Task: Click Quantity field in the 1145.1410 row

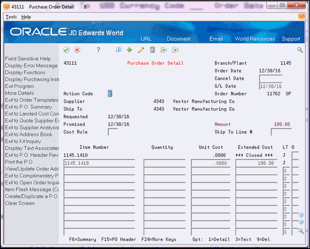Action: [x=165, y=163]
